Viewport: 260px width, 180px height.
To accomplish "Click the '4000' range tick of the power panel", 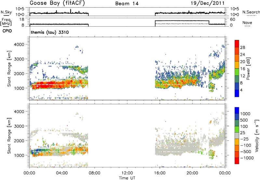I will (19, 45).
